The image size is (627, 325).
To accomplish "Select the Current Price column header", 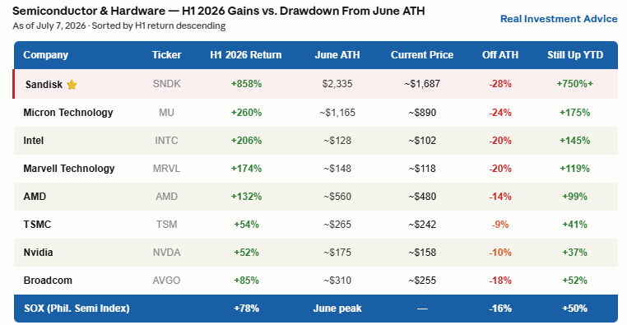I will point(422,55).
